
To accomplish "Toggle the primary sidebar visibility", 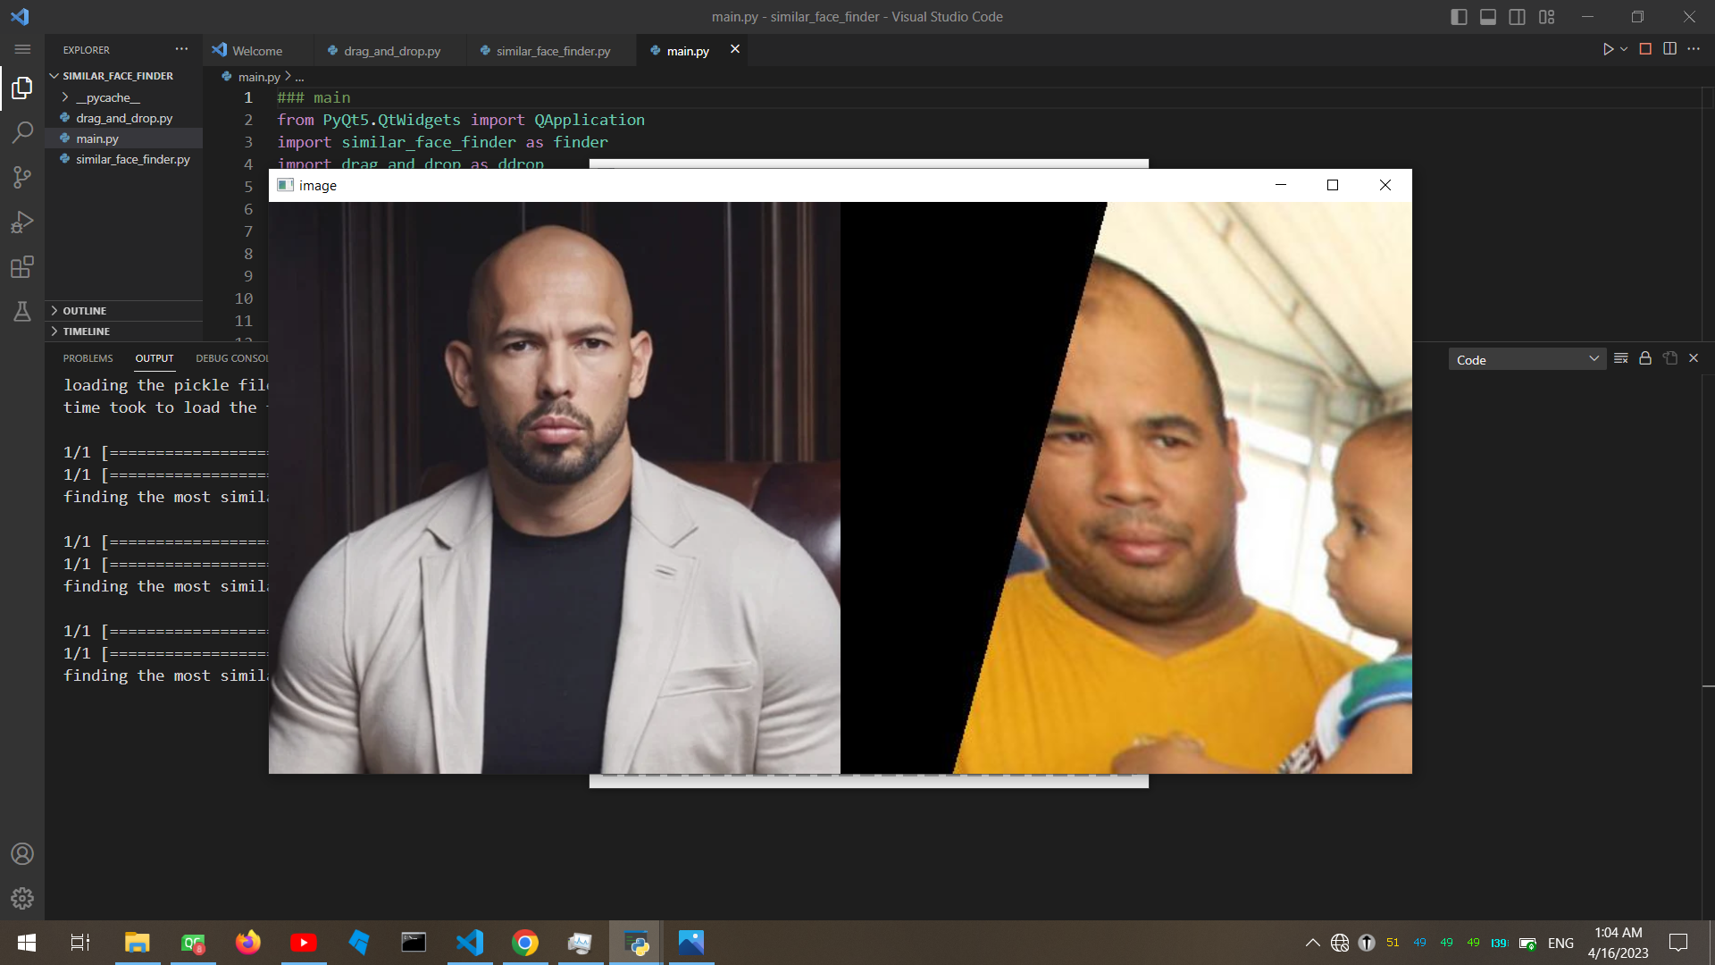I will 1458,16.
